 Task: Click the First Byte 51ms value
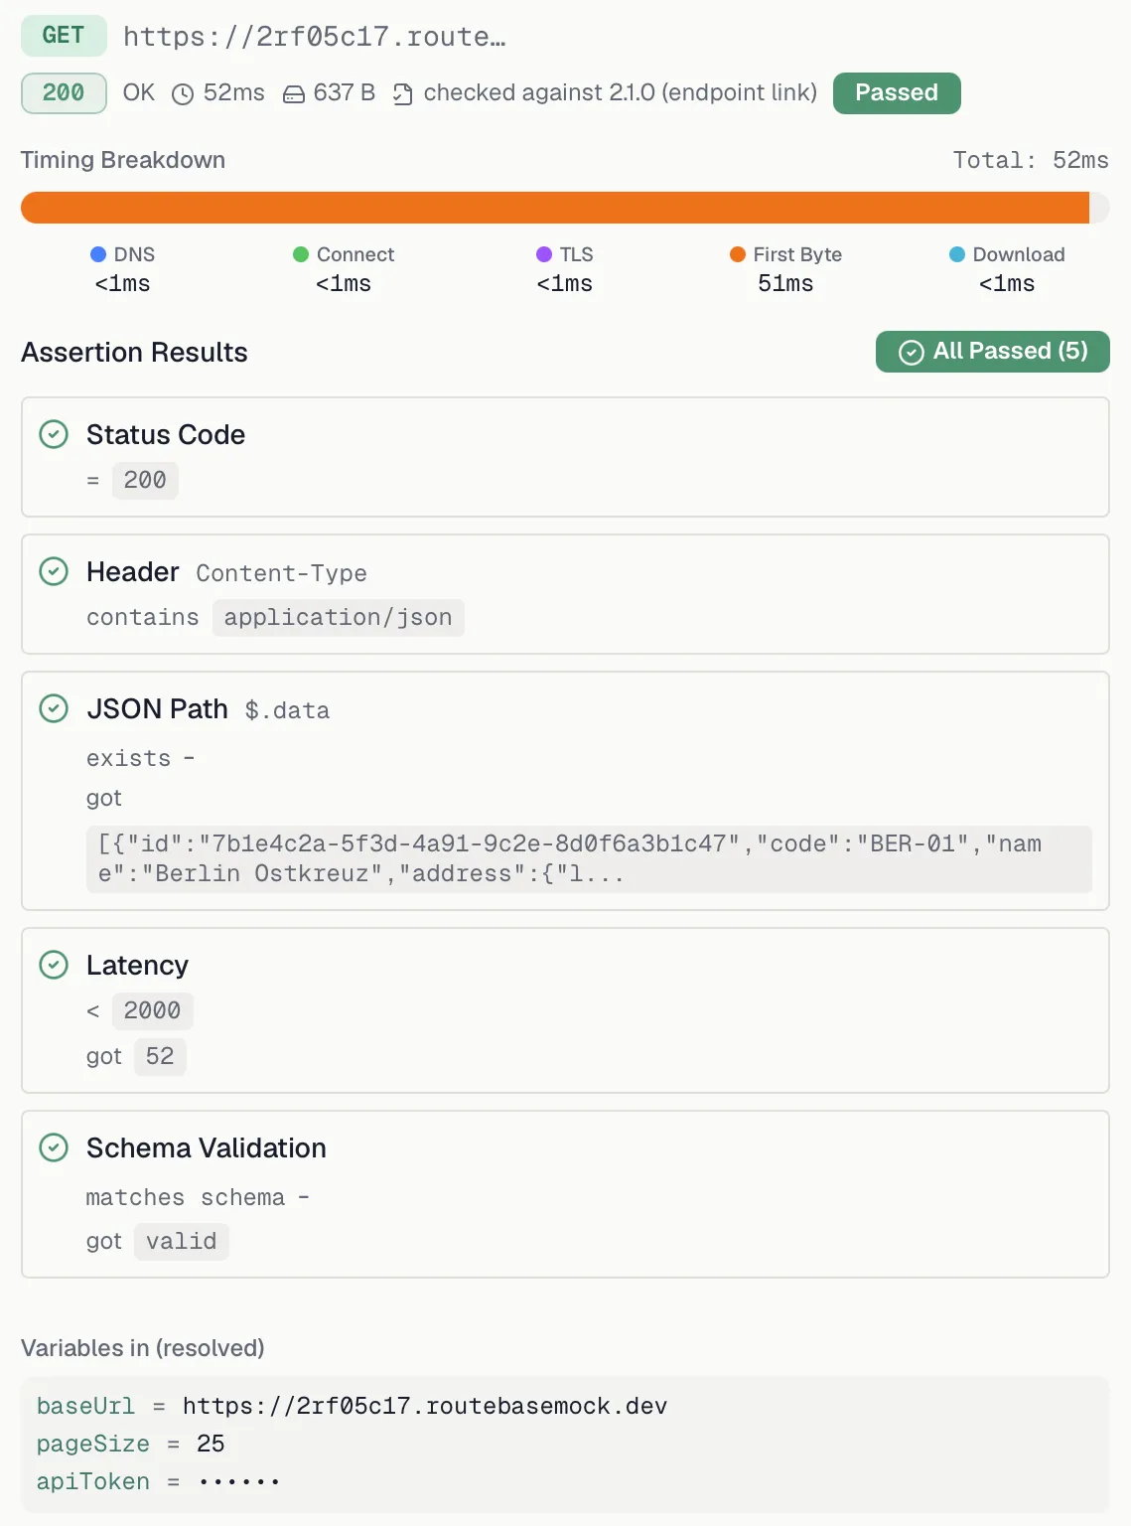pos(785,283)
